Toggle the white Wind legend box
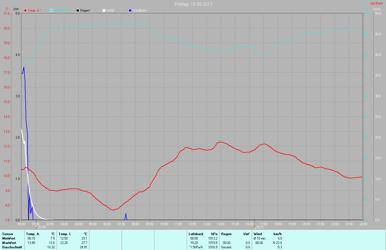The image size is (386, 250). click(104, 10)
